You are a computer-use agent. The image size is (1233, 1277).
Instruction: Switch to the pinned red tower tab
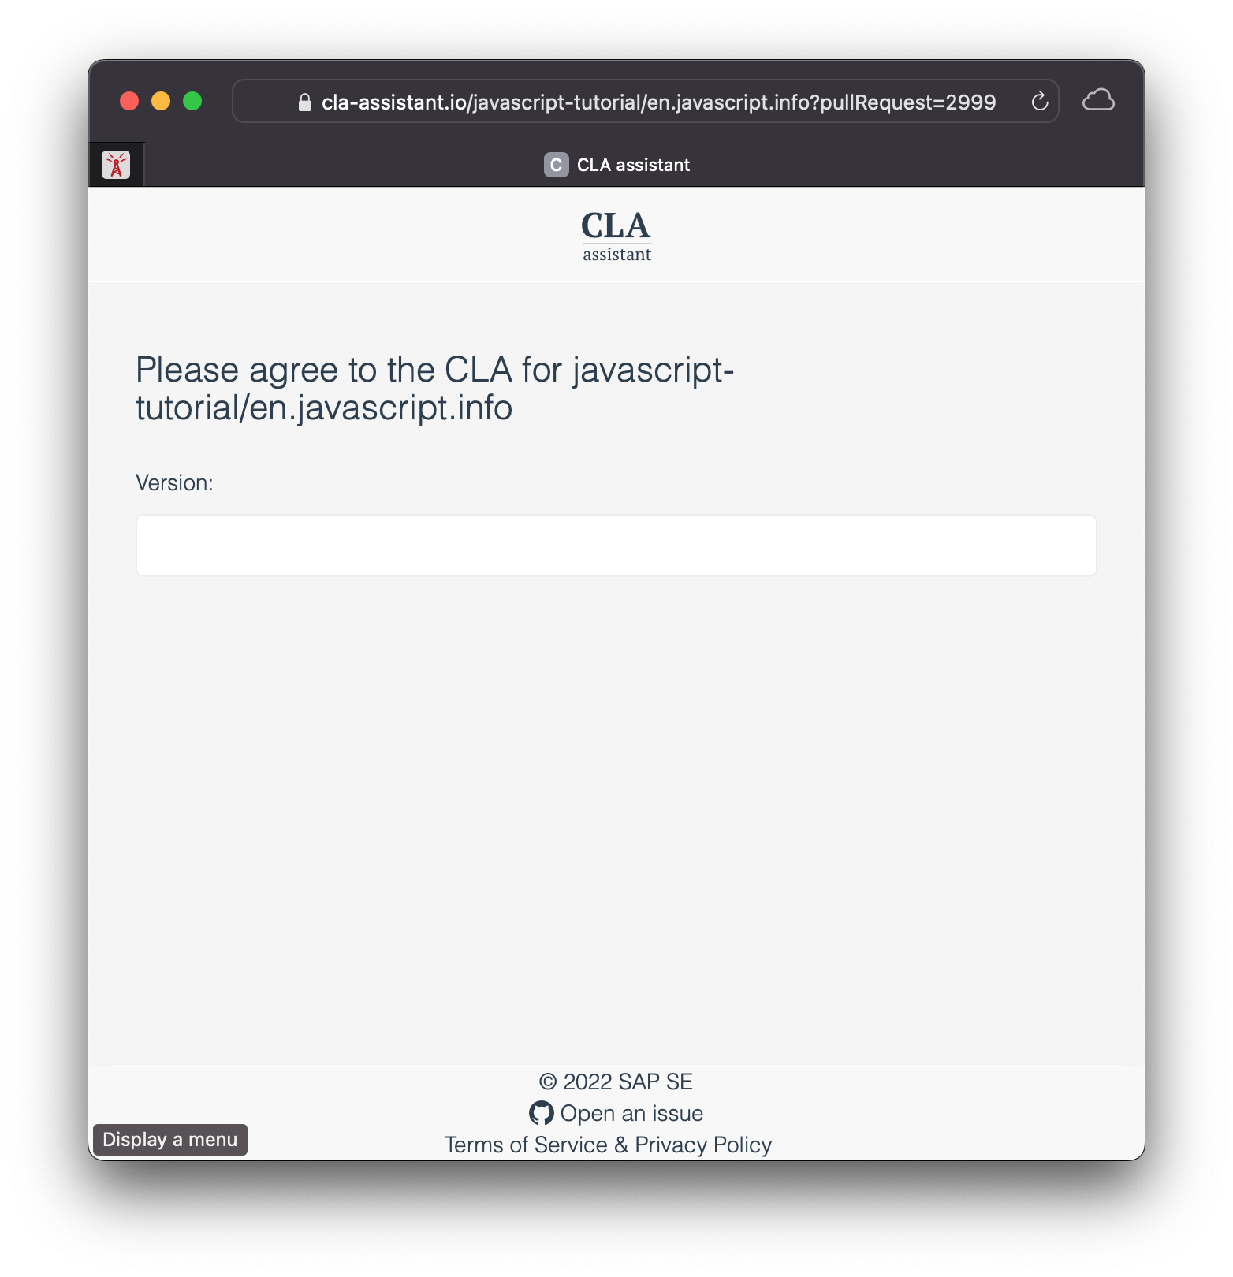coord(116,165)
